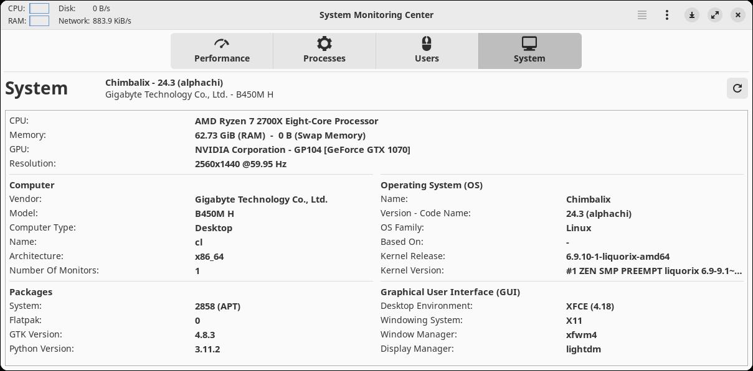Go to the Users tab
Viewport: 753px width, 371px height.
(x=427, y=51)
